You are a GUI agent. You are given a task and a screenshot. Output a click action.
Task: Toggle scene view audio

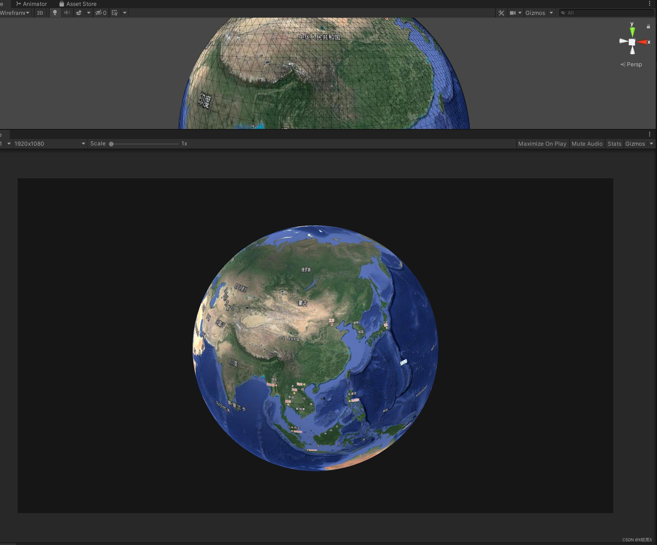(67, 13)
